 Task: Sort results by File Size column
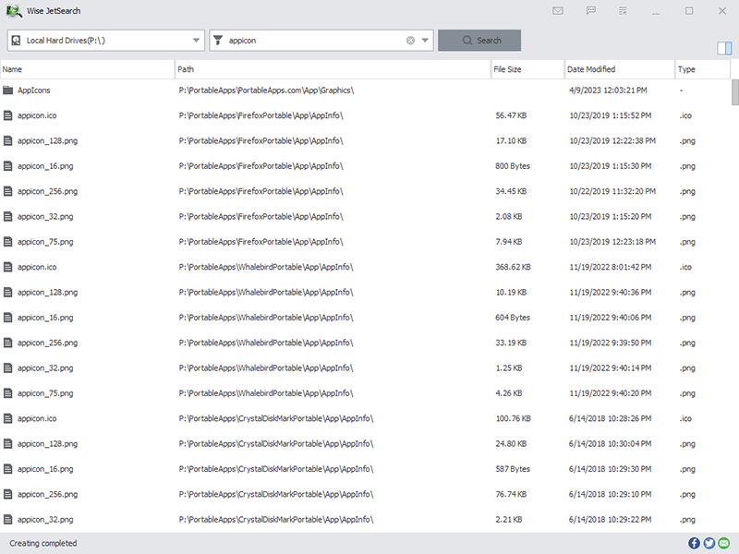(527, 69)
